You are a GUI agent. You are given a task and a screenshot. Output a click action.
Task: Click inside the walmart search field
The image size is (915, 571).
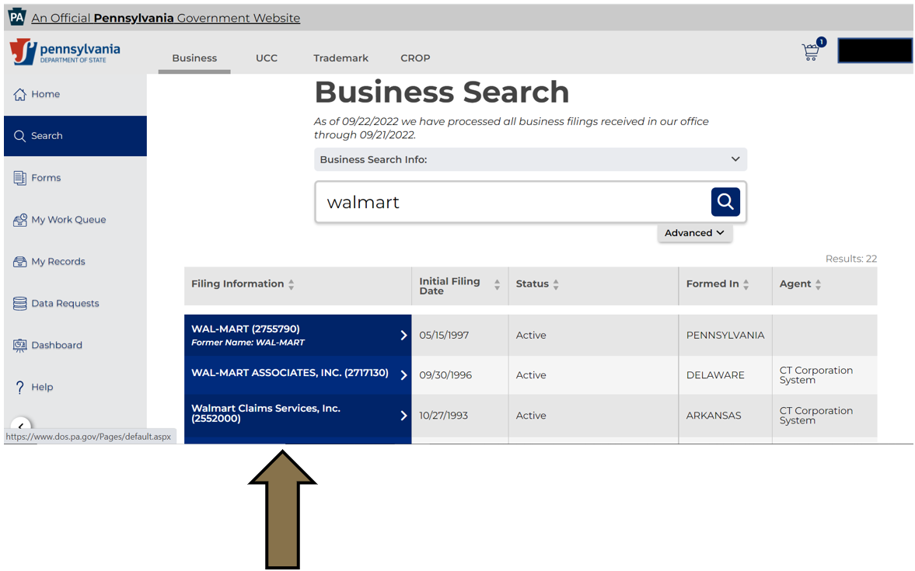466,202
